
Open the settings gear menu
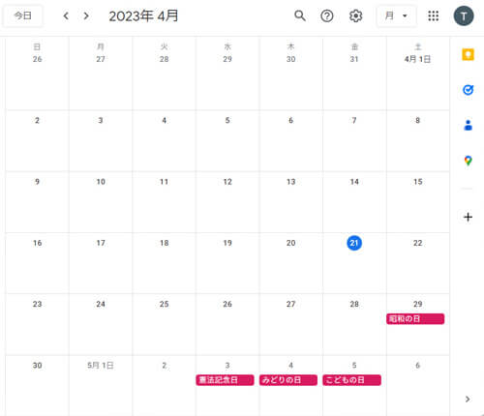click(x=355, y=15)
